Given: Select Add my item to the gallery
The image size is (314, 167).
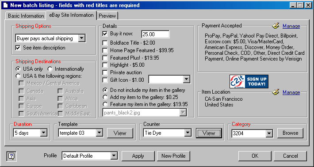Looking at the screenshot, I should (x=105, y=97).
